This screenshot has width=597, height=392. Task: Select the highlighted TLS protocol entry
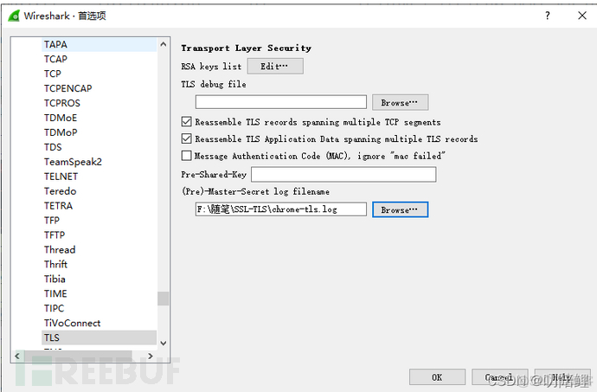[99, 337]
